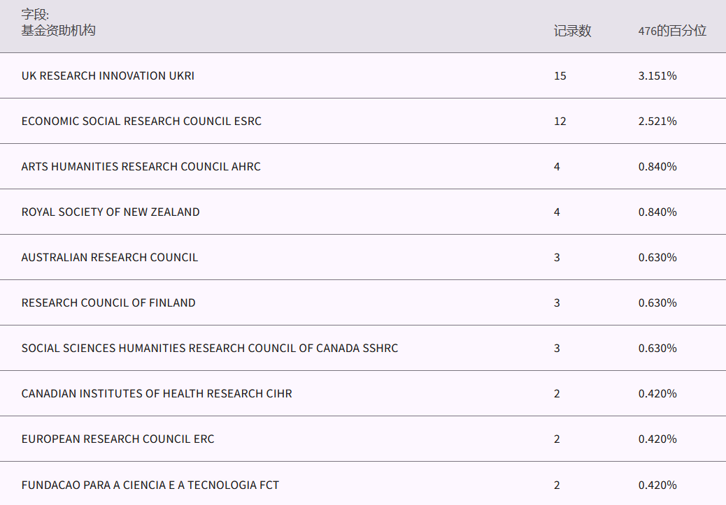The width and height of the screenshot is (726, 505).
Task: Open the Canada SSHRC funding agency entry
Action: tap(210, 348)
